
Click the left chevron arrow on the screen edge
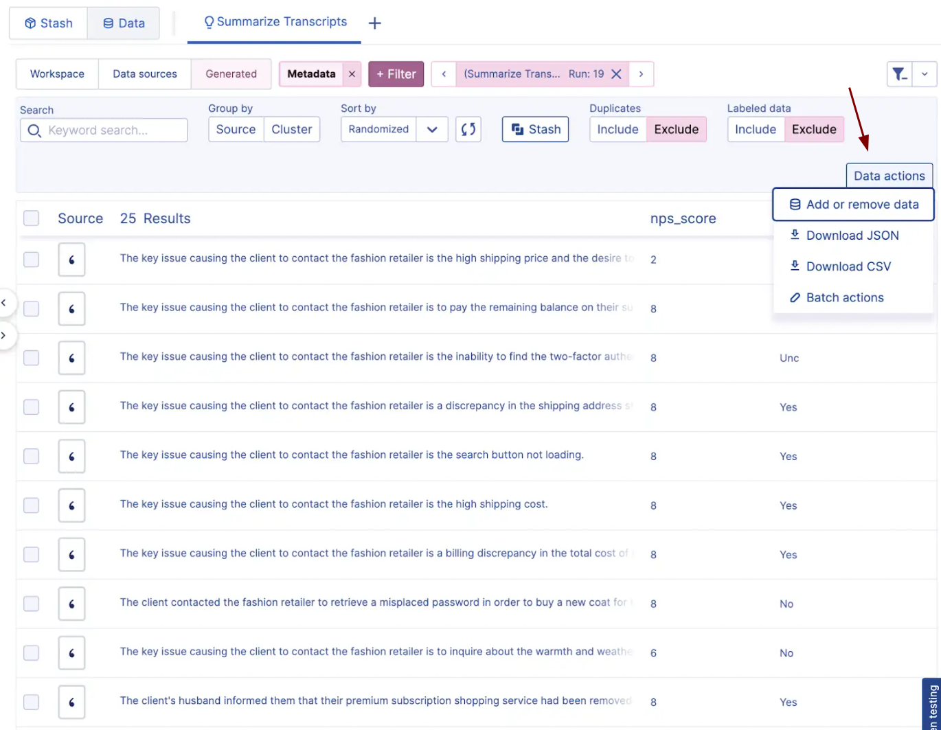click(x=5, y=302)
